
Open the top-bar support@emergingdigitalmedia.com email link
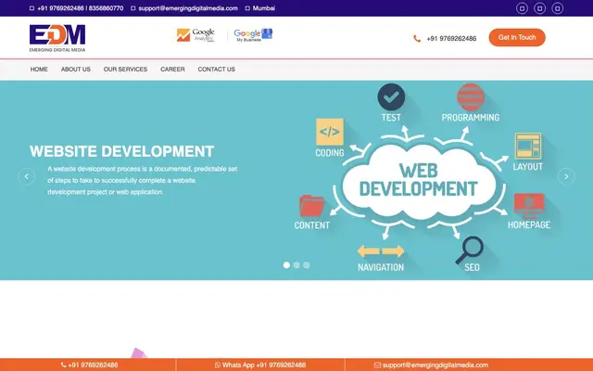(188, 8)
